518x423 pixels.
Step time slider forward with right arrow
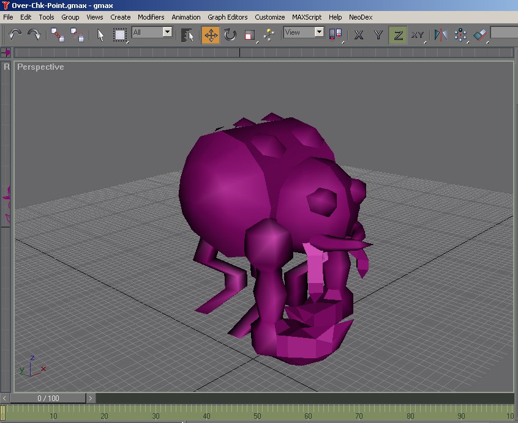(x=91, y=398)
